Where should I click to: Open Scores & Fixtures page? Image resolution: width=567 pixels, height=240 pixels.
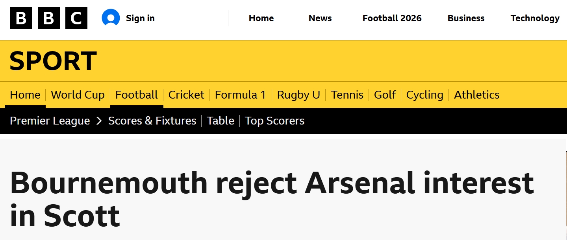coord(152,121)
